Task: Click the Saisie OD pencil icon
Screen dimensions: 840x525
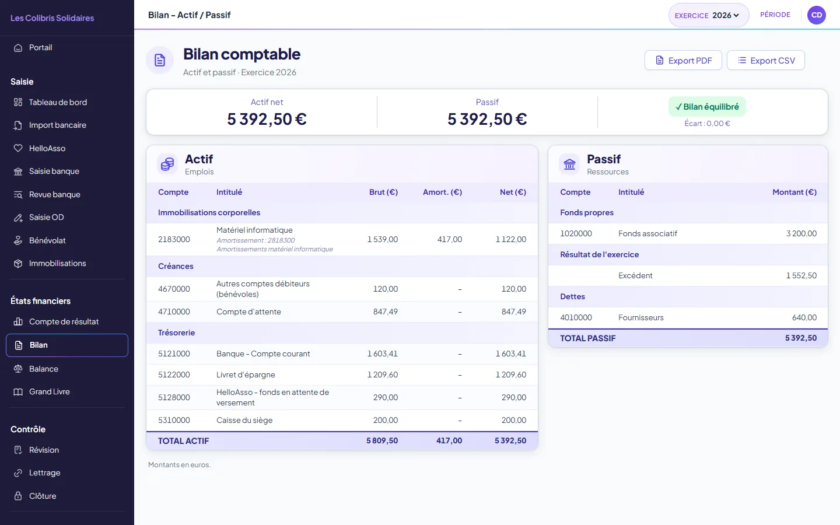Action: coord(18,218)
